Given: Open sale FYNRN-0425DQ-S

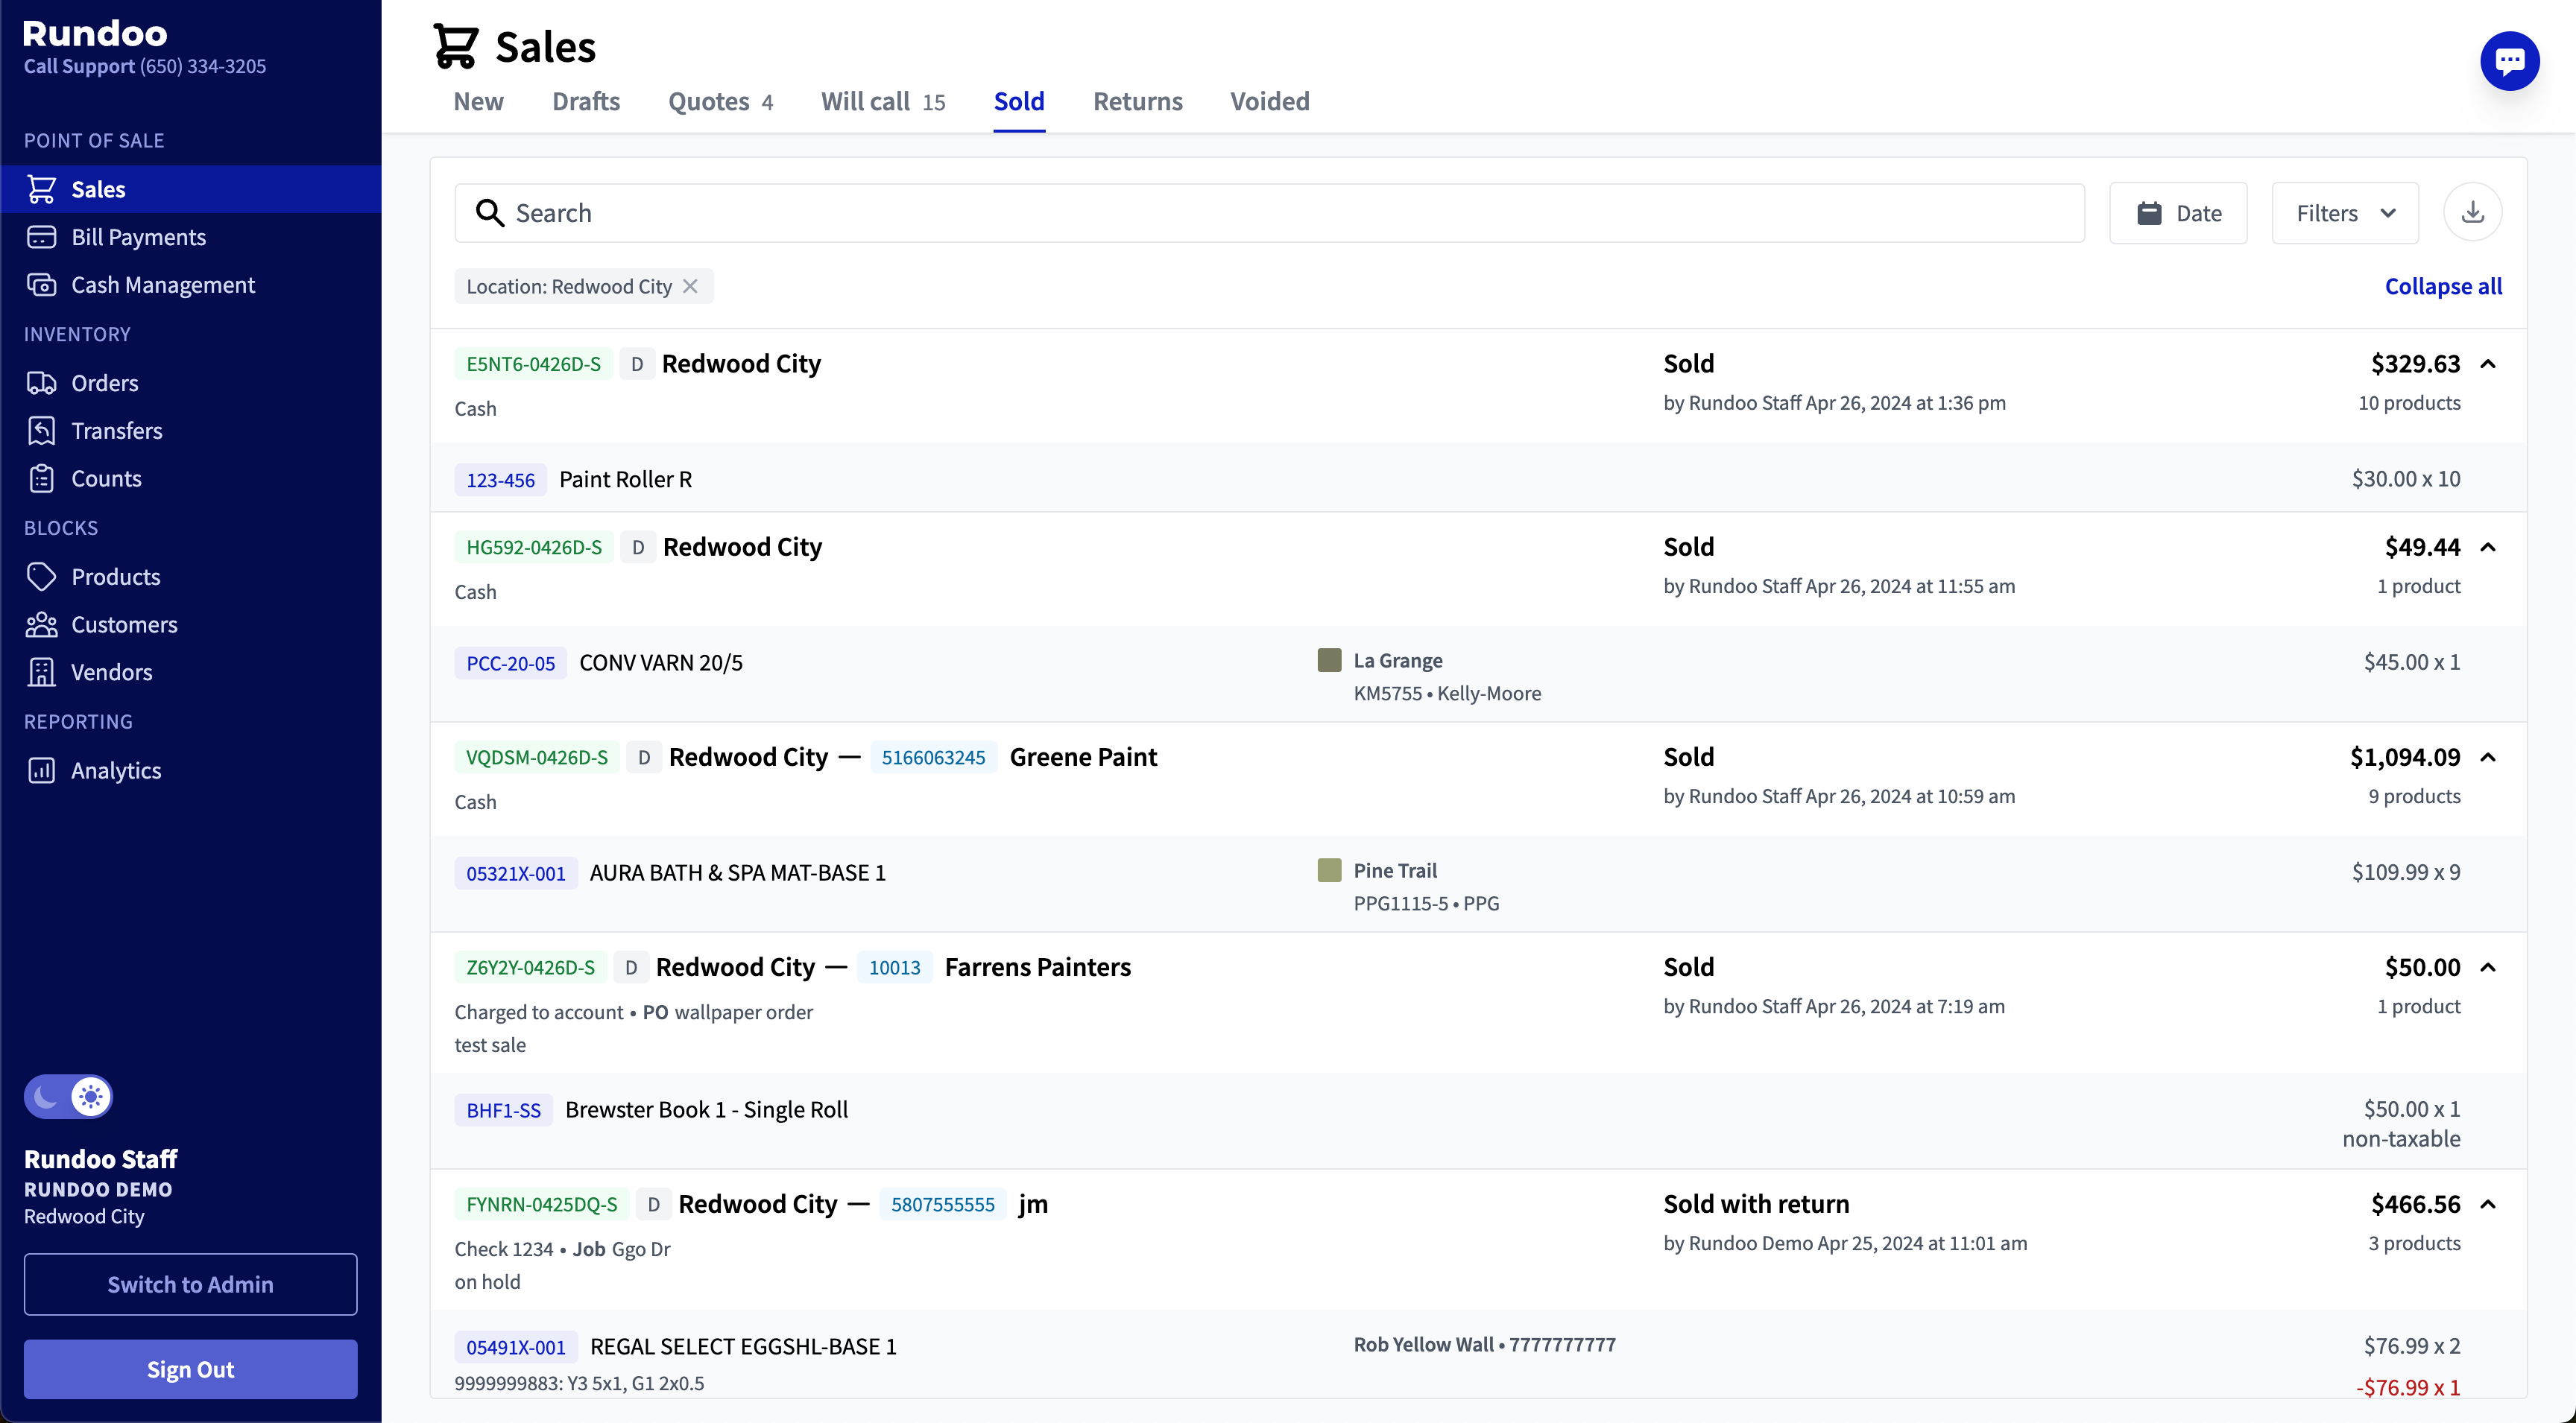Looking at the screenshot, I should [541, 1204].
